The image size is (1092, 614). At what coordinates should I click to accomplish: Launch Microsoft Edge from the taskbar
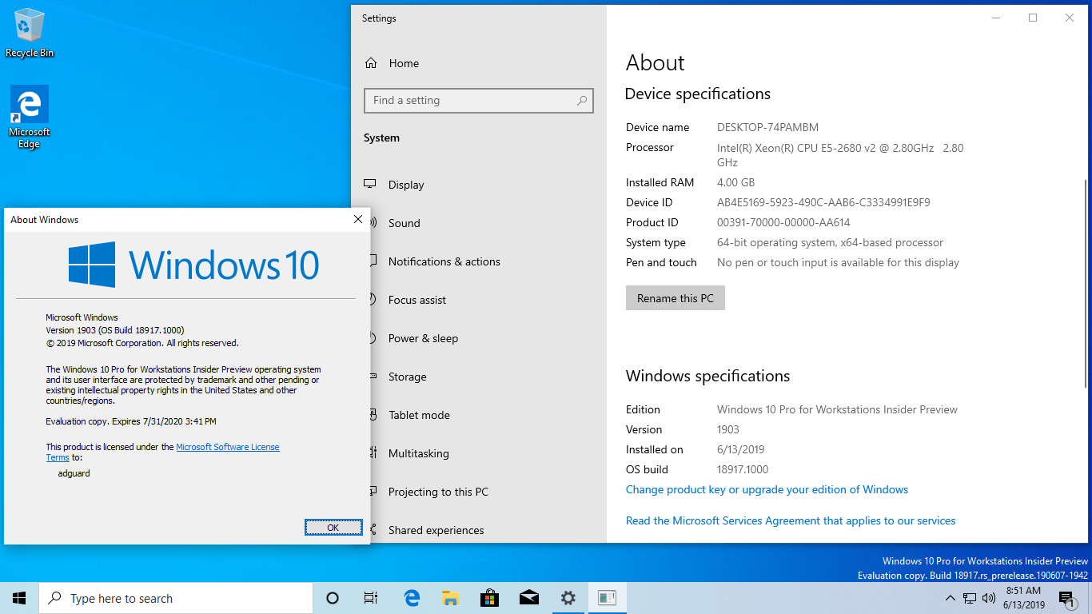tap(412, 598)
